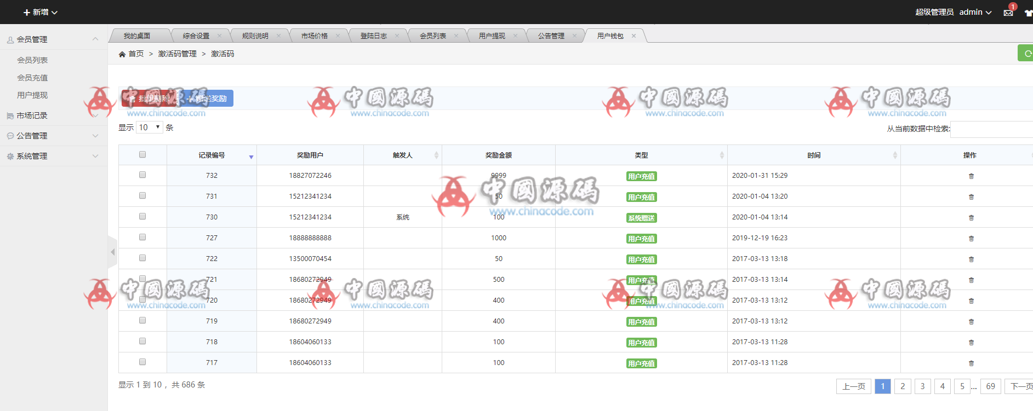Click the search input field

tap(992, 129)
